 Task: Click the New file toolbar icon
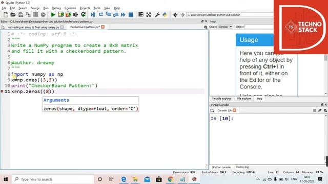[x=6, y=15]
